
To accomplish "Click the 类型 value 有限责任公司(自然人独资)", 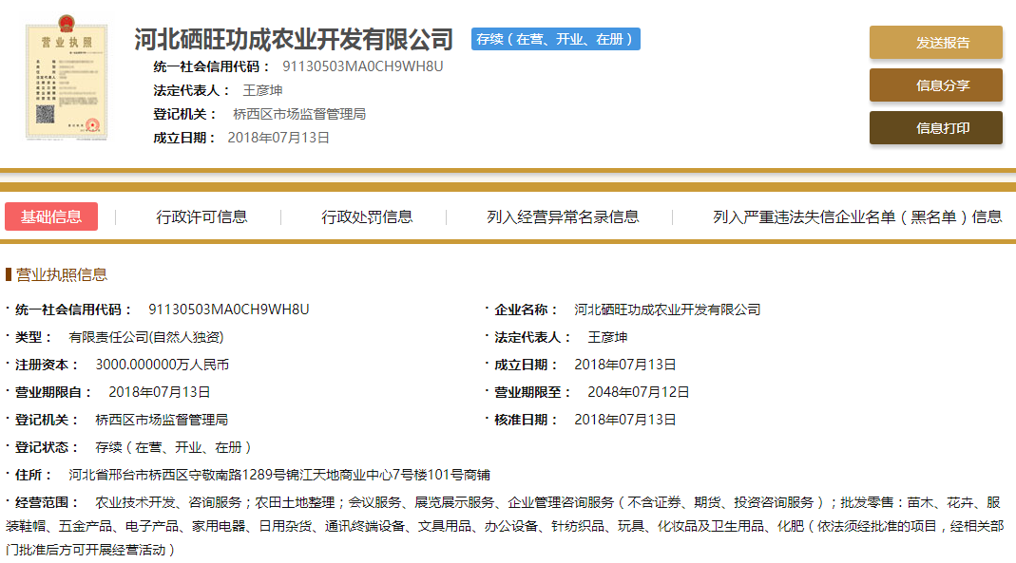I will [x=146, y=337].
